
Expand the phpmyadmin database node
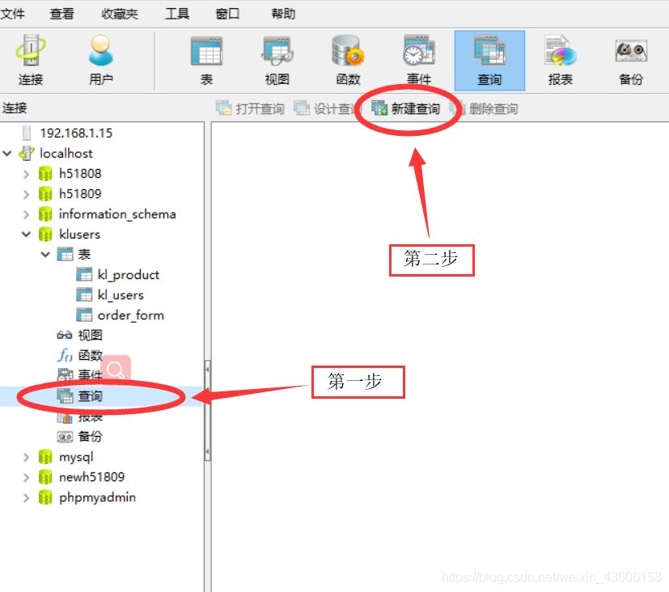(x=27, y=497)
